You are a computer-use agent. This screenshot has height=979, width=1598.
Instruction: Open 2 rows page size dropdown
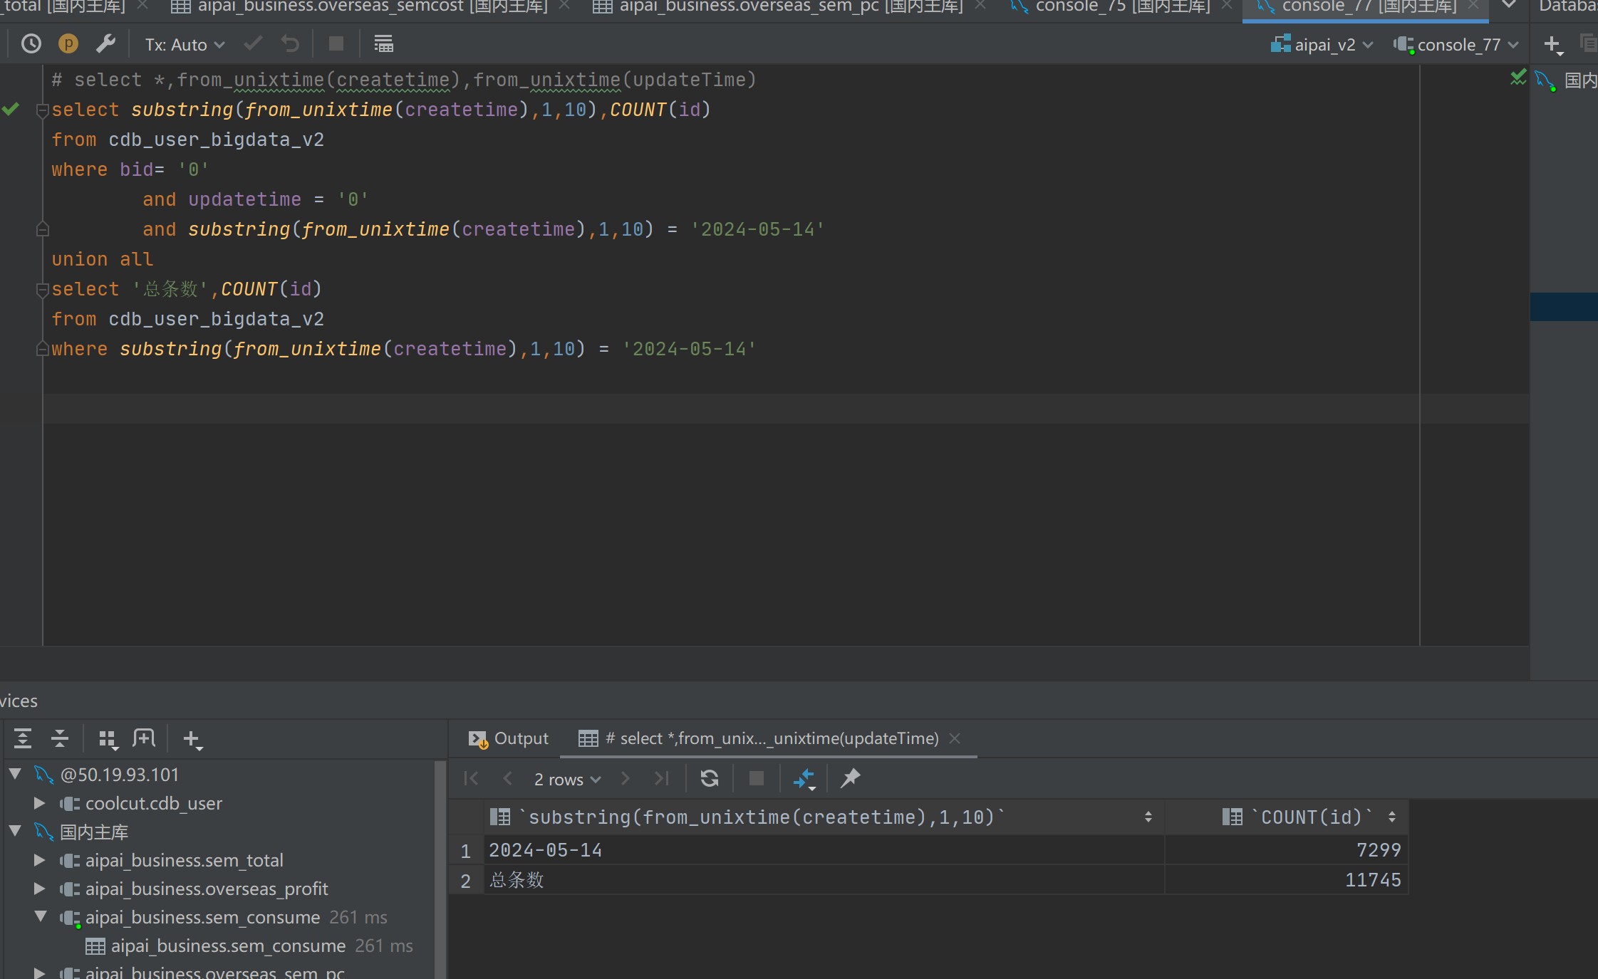pyautogui.click(x=568, y=779)
